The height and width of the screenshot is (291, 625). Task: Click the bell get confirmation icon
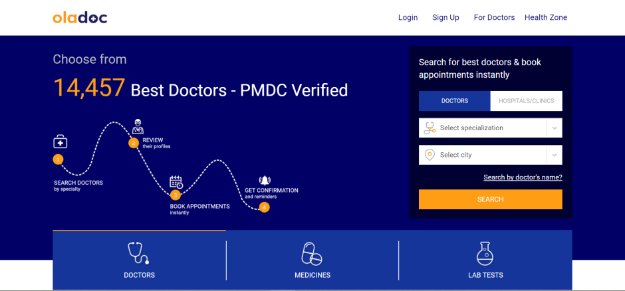point(265,181)
